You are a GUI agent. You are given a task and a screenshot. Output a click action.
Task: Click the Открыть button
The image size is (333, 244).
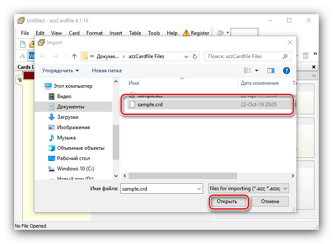tap(227, 201)
